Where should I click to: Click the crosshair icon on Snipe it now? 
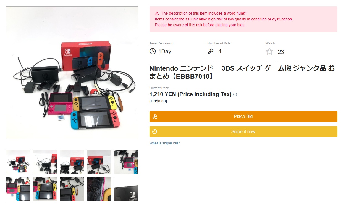155,132
